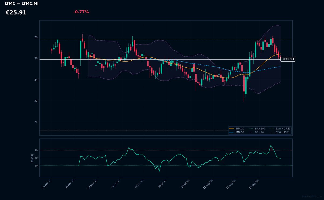This screenshot has width=324, height=200.
Task: Click the 52W L 19.2 legend entry
Action: 279,132
